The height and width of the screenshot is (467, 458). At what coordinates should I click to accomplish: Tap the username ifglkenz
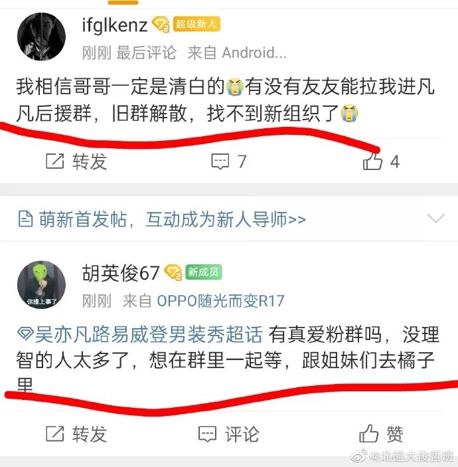point(115,25)
